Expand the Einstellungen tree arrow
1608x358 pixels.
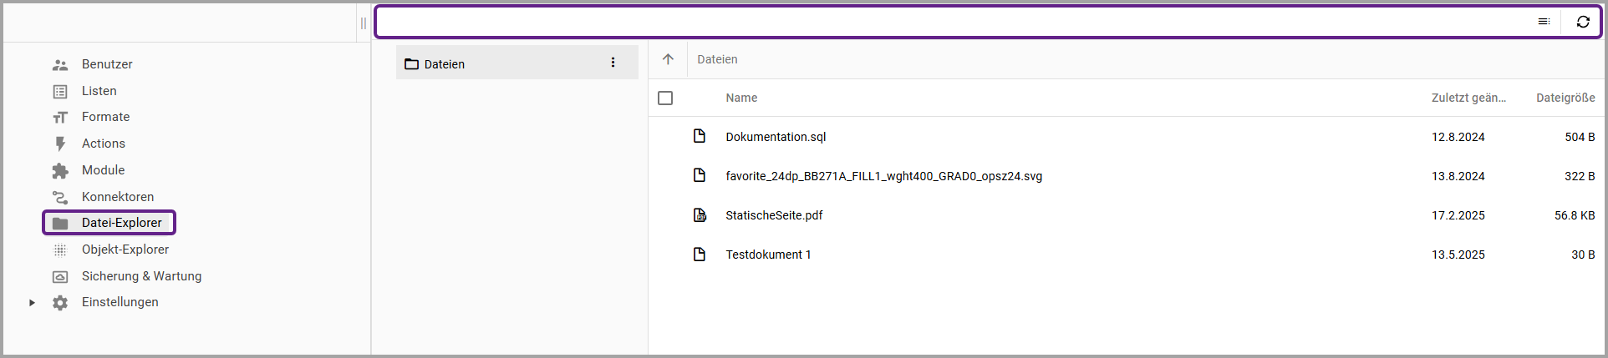(x=32, y=302)
